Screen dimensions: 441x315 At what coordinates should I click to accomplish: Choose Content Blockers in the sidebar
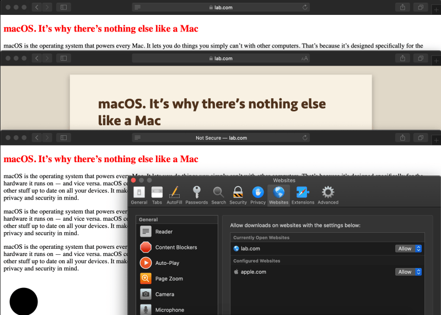[x=177, y=248]
